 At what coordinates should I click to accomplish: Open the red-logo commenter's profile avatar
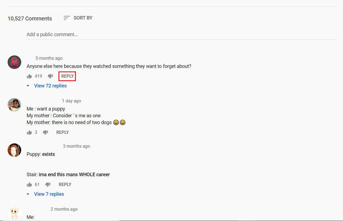14,62
